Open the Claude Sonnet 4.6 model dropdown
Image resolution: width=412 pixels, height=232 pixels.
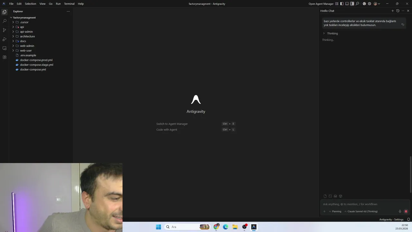coord(361,211)
